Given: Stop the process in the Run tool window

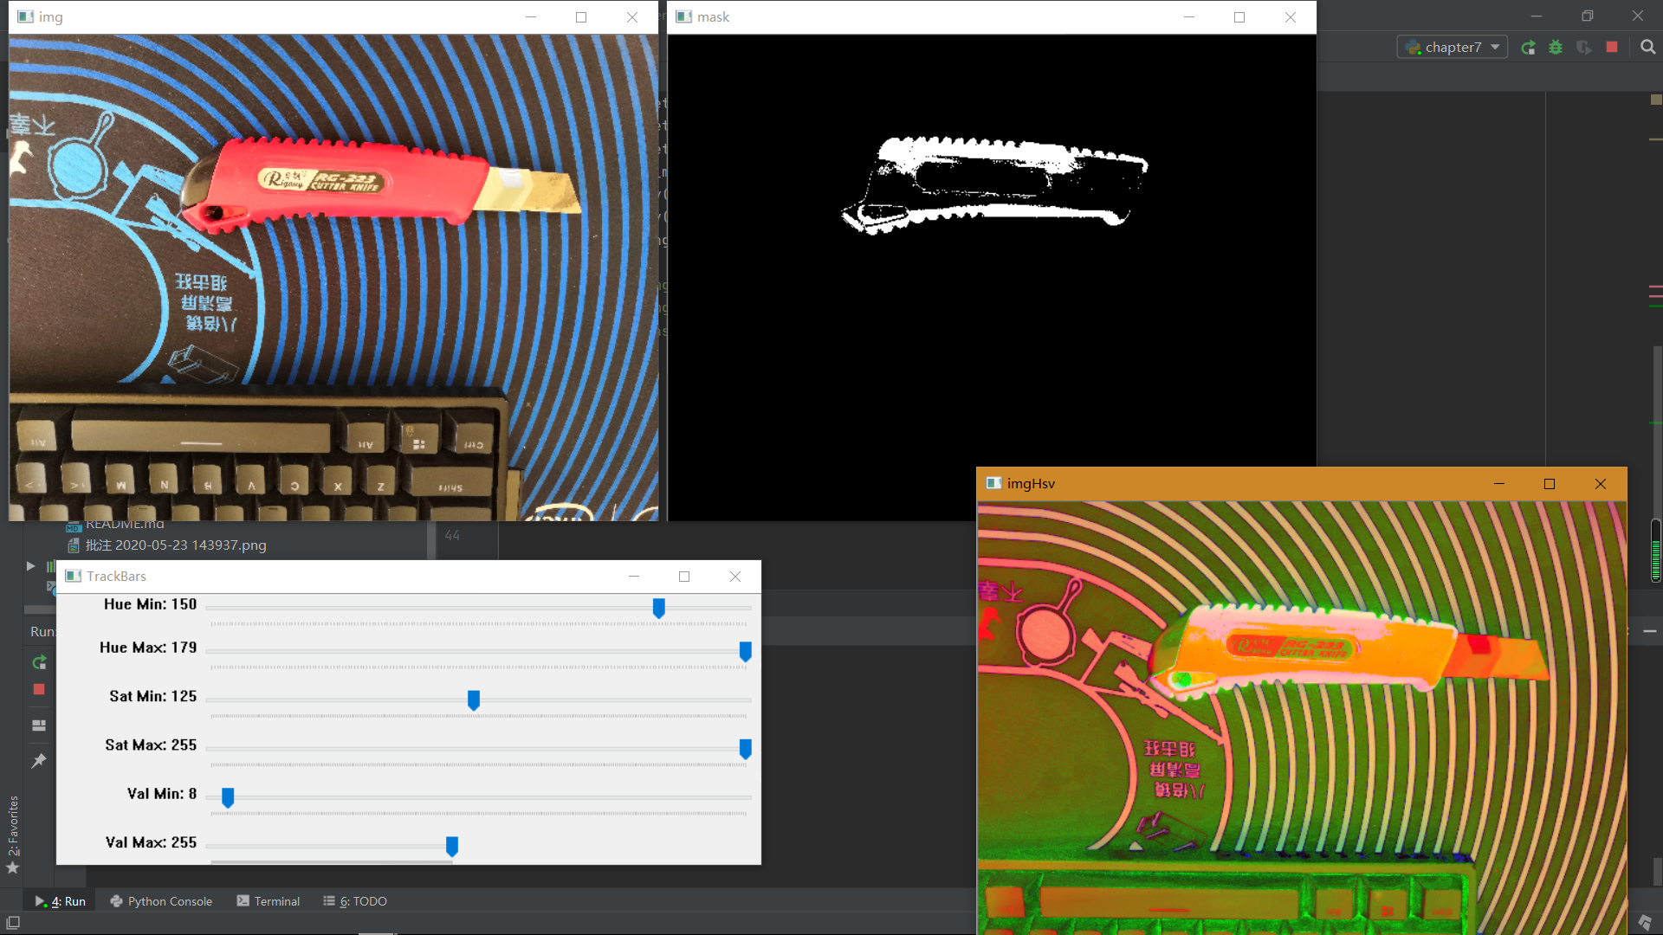Looking at the screenshot, I should click(x=38, y=689).
